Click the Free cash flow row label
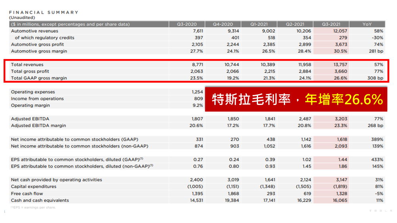 27,193
